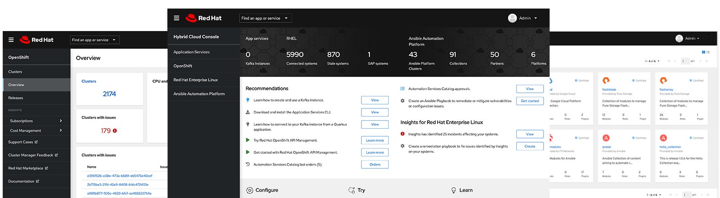720x198 pixels.
Task: Open hamburger menu in Hybrid Cloud Console window
Action: click(x=176, y=18)
